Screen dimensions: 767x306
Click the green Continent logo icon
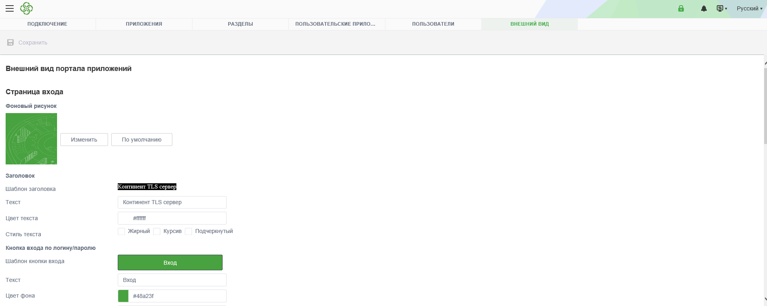(27, 8)
